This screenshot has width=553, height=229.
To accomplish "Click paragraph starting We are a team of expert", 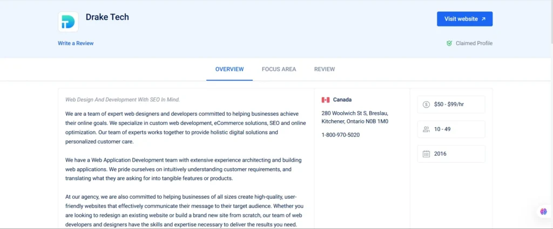I will [x=186, y=128].
